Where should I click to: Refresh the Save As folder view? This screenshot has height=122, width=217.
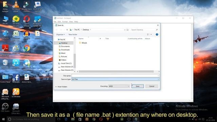[127, 30]
